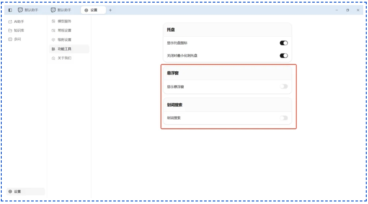This screenshot has height=204, width=368.
Task: Open 多问 section in sidebar
Action: (15, 39)
